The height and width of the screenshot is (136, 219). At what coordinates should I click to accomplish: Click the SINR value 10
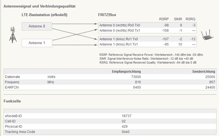point(180,44)
